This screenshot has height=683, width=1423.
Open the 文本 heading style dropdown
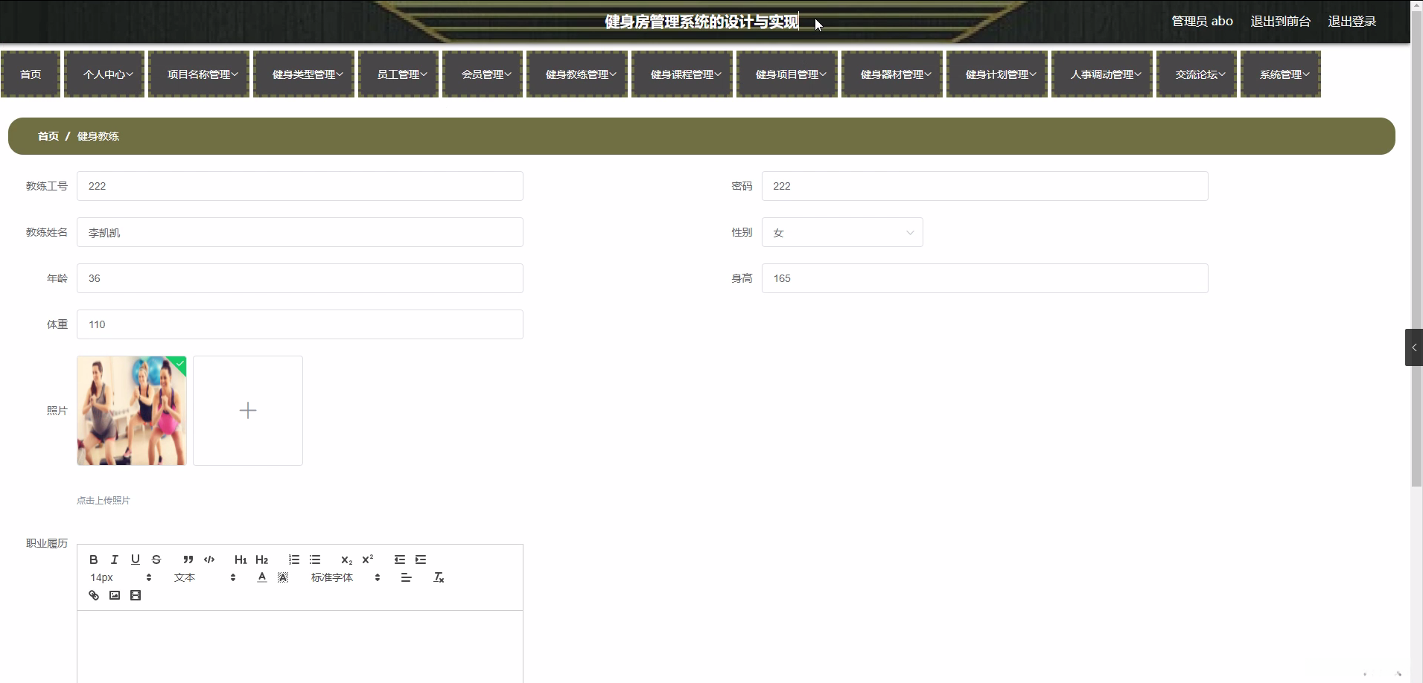[205, 577]
